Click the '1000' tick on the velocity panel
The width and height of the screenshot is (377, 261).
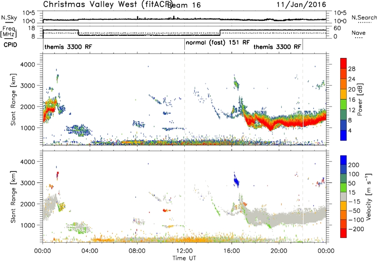tap(27, 225)
